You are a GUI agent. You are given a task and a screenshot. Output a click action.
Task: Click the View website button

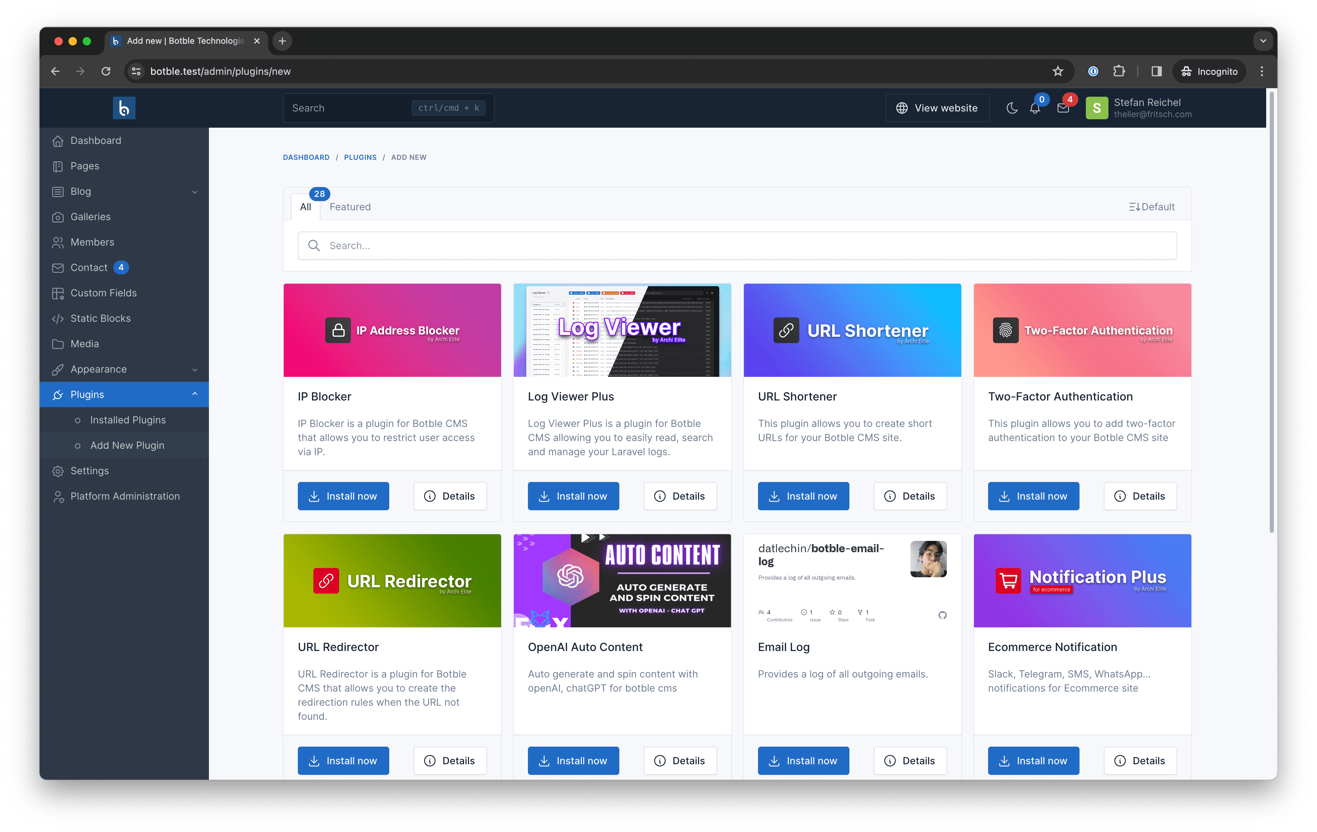pos(937,108)
